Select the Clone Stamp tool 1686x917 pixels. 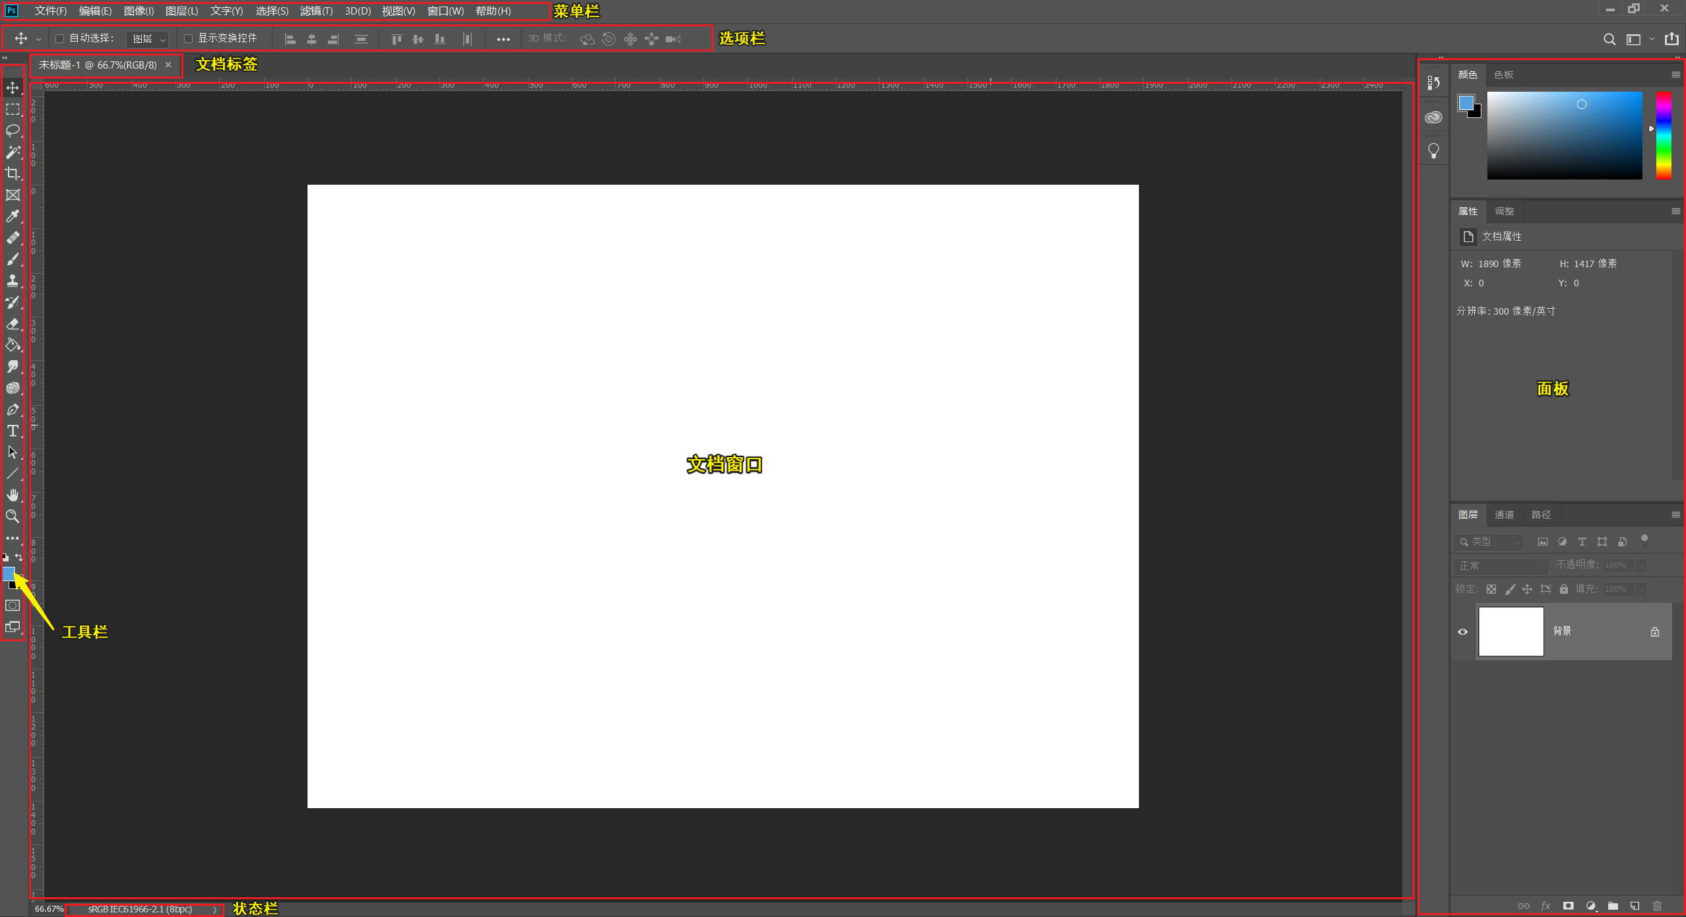coord(13,280)
